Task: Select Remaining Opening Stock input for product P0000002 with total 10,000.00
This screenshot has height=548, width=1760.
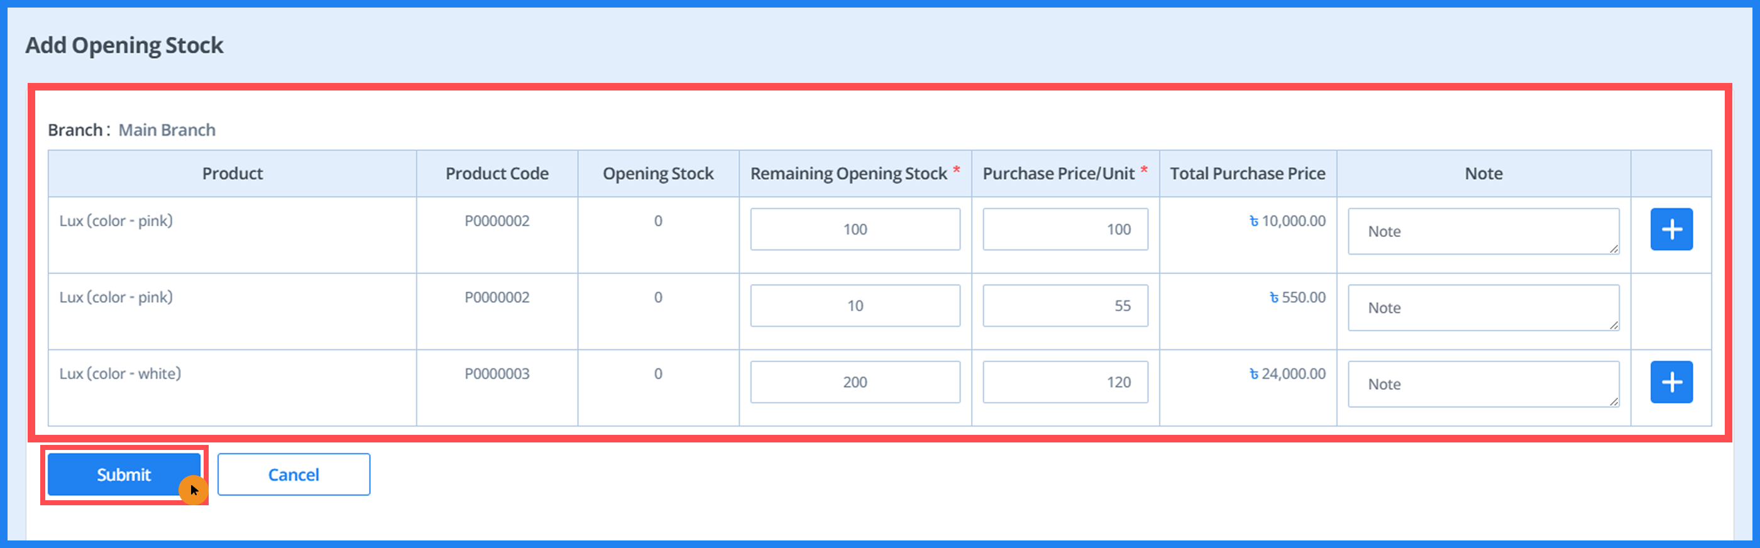Action: (854, 229)
